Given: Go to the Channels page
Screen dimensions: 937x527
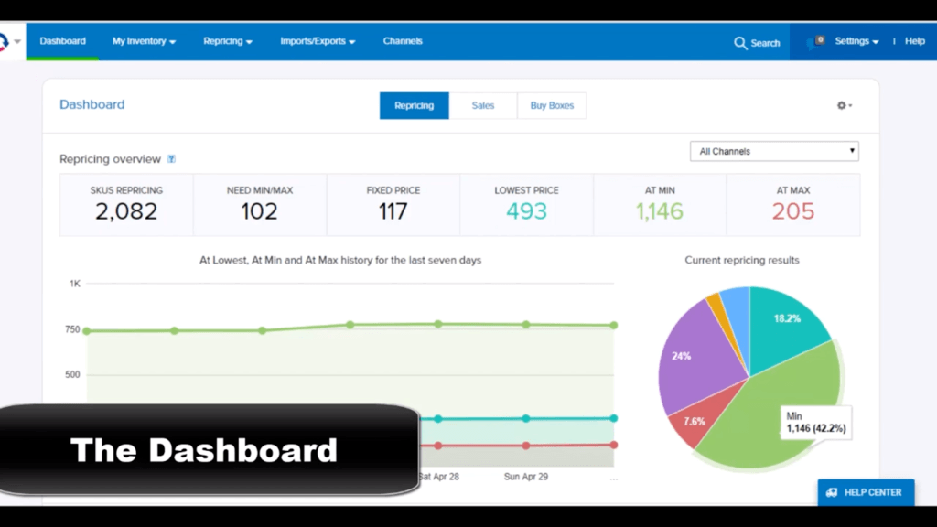Looking at the screenshot, I should coord(403,41).
